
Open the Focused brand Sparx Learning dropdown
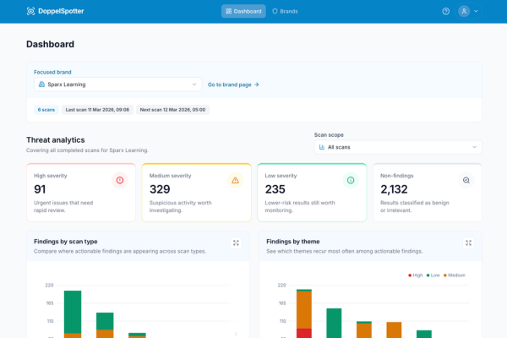[117, 84]
